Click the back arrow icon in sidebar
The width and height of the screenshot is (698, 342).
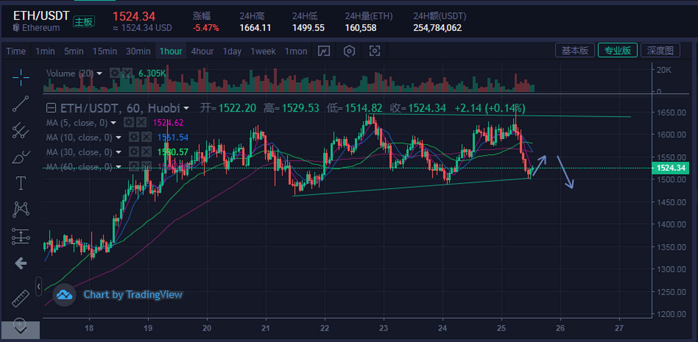point(21,263)
